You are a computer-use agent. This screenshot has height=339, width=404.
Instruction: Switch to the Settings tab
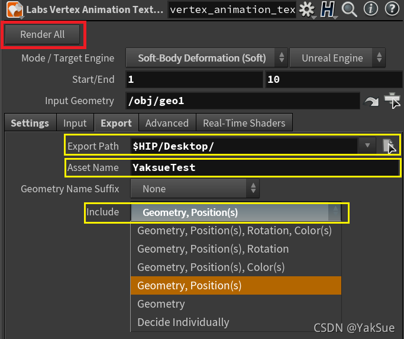30,123
